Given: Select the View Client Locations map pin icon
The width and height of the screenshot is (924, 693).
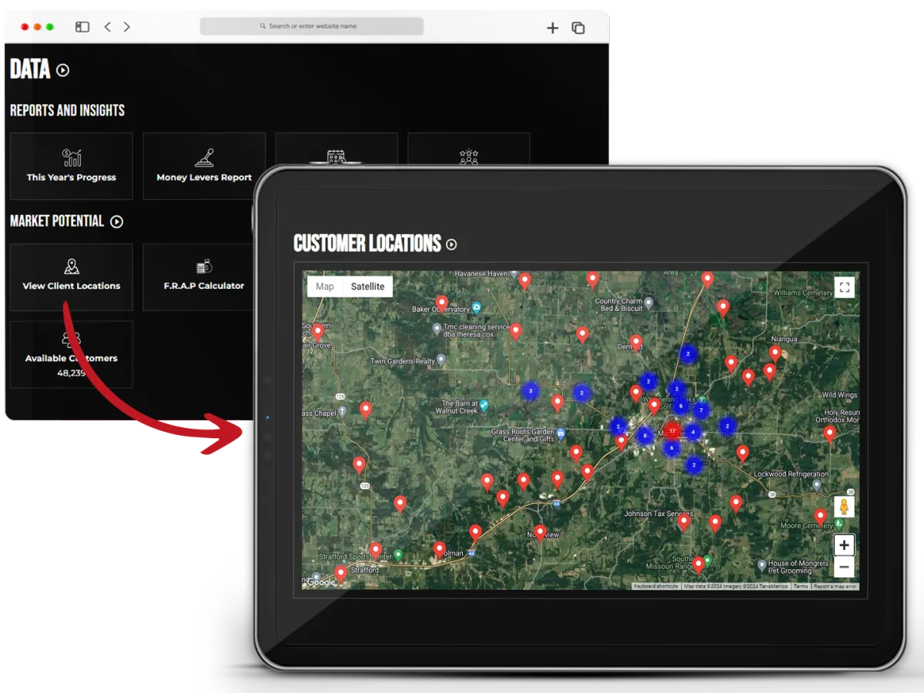Looking at the screenshot, I should (72, 266).
